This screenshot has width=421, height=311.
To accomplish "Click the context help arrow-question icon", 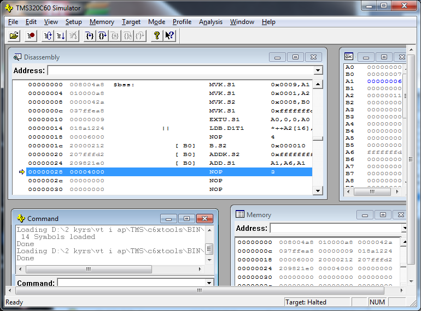I will point(169,35).
